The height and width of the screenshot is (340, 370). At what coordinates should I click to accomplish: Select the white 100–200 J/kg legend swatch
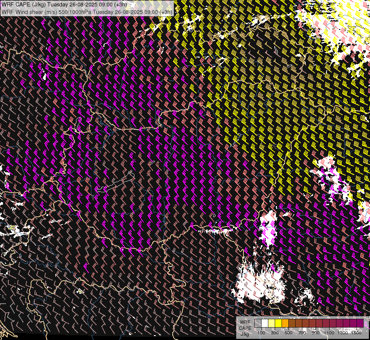pos(265,323)
